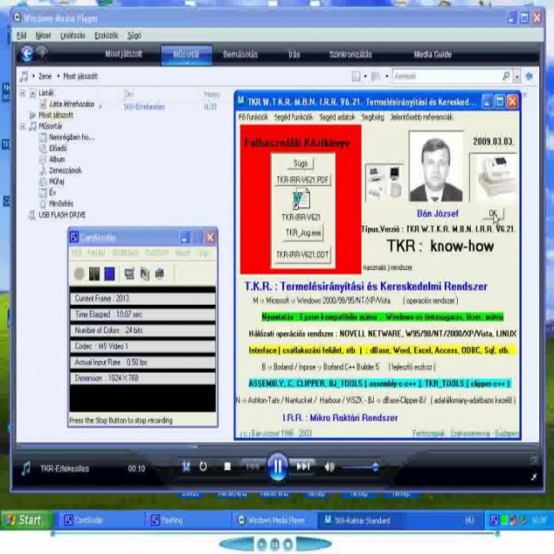Switch to the Bemásolás tab
The height and width of the screenshot is (554, 554).
[x=241, y=55]
